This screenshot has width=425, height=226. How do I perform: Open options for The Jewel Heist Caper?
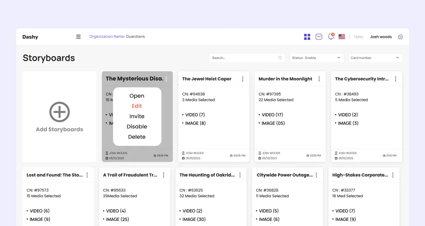pos(242,79)
